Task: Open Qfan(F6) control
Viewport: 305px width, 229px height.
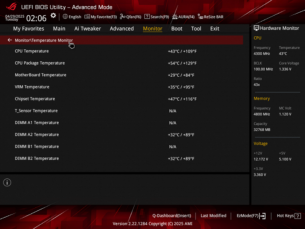Action: [x=131, y=17]
